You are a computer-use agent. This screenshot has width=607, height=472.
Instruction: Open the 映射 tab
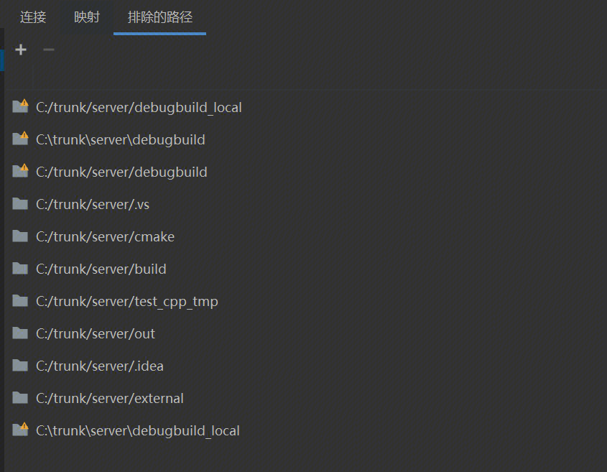pyautogui.click(x=87, y=17)
